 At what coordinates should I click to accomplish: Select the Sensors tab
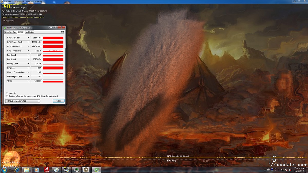pos(21,32)
